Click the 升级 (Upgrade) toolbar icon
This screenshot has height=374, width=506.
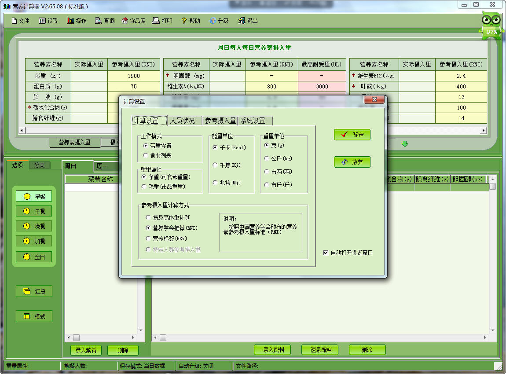point(219,21)
